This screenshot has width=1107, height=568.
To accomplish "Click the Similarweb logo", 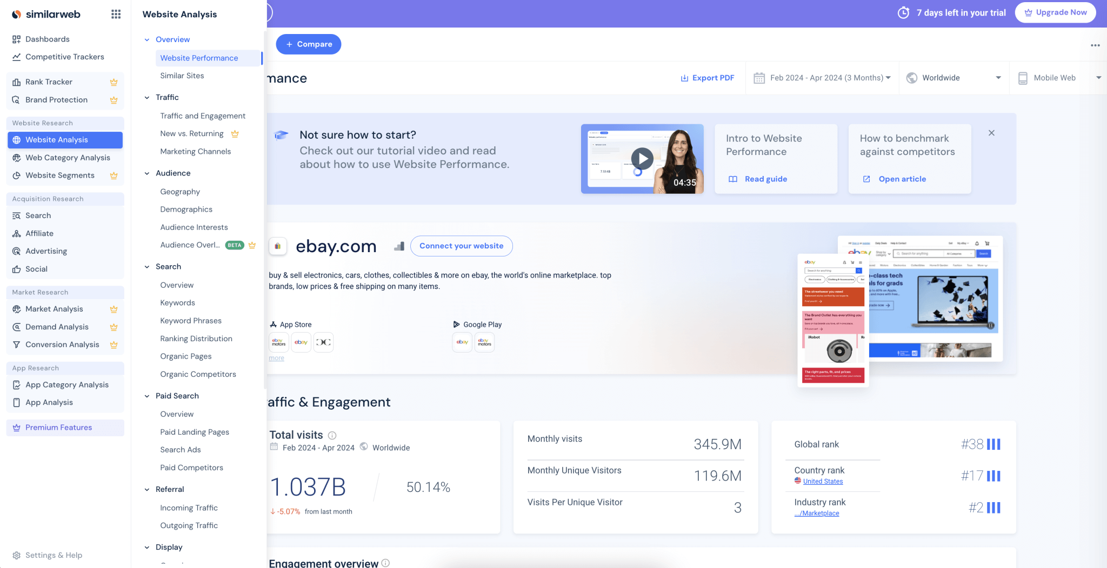I will [50, 13].
